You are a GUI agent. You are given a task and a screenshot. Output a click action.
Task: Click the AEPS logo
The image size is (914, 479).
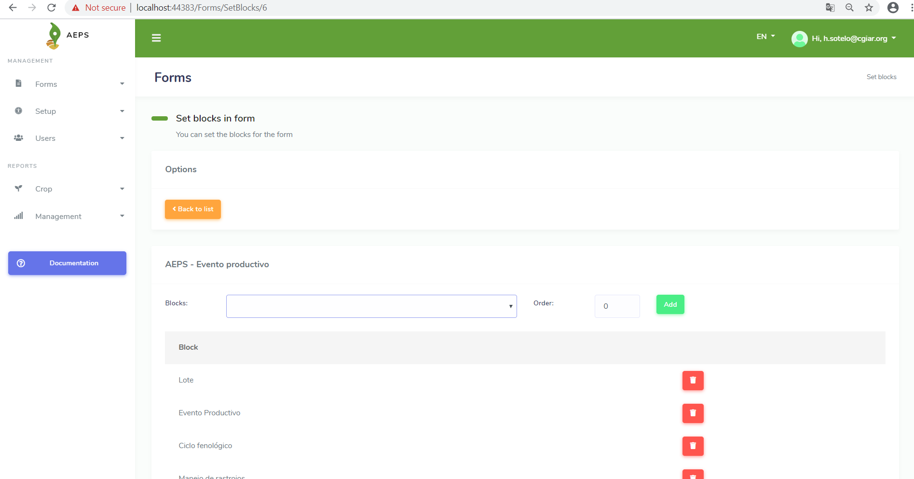pyautogui.click(x=68, y=36)
